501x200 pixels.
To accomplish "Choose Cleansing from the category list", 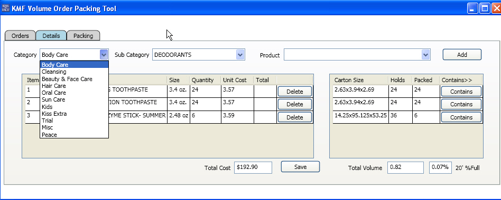I will pos(74,72).
